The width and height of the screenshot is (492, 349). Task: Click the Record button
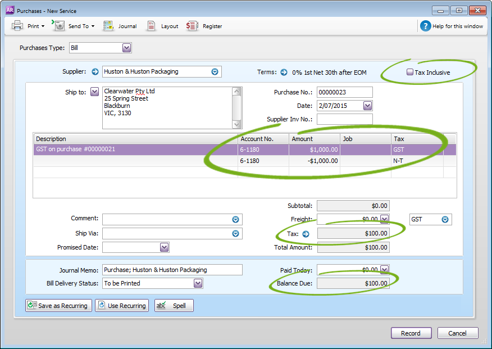(x=411, y=333)
